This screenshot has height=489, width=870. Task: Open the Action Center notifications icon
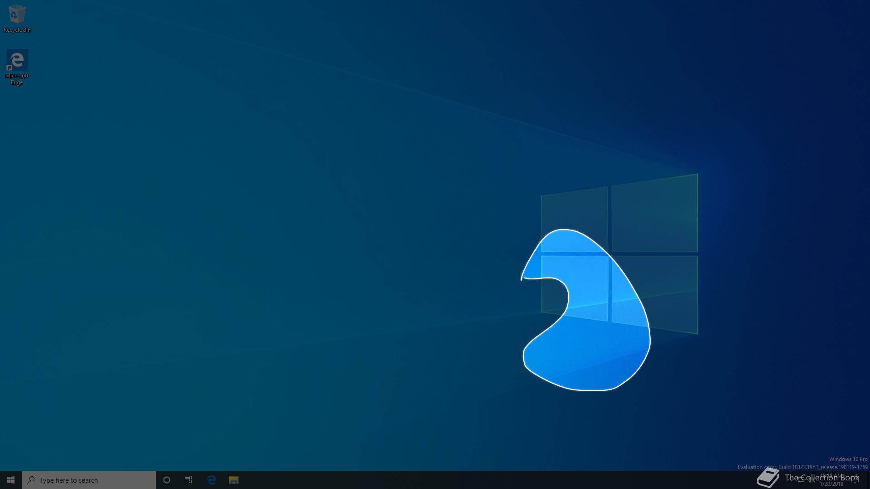pos(855,480)
